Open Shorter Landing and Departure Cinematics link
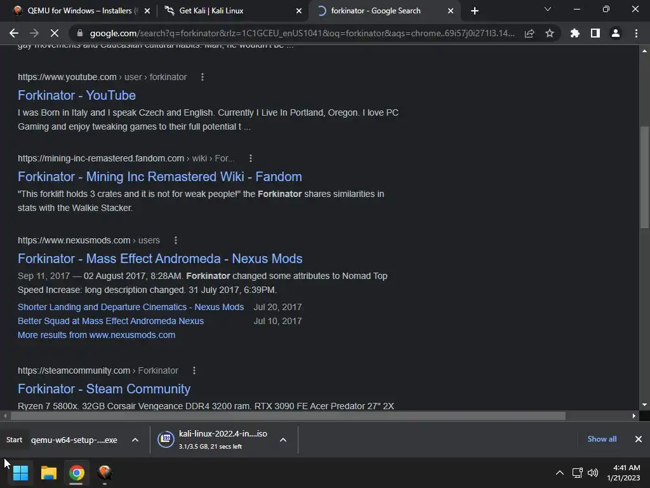650x488 pixels. [x=131, y=307]
